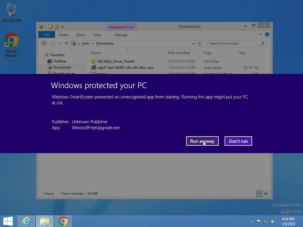
Task: Open the Recycle Bin desktop icon
Action: pyautogui.click(x=12, y=12)
